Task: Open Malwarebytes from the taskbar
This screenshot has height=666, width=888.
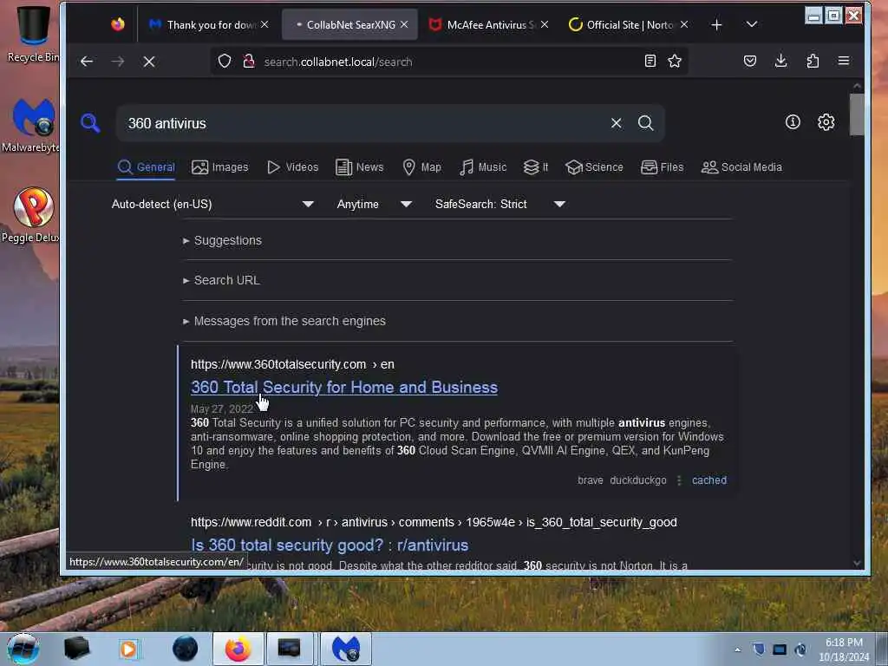Action: tap(345, 649)
